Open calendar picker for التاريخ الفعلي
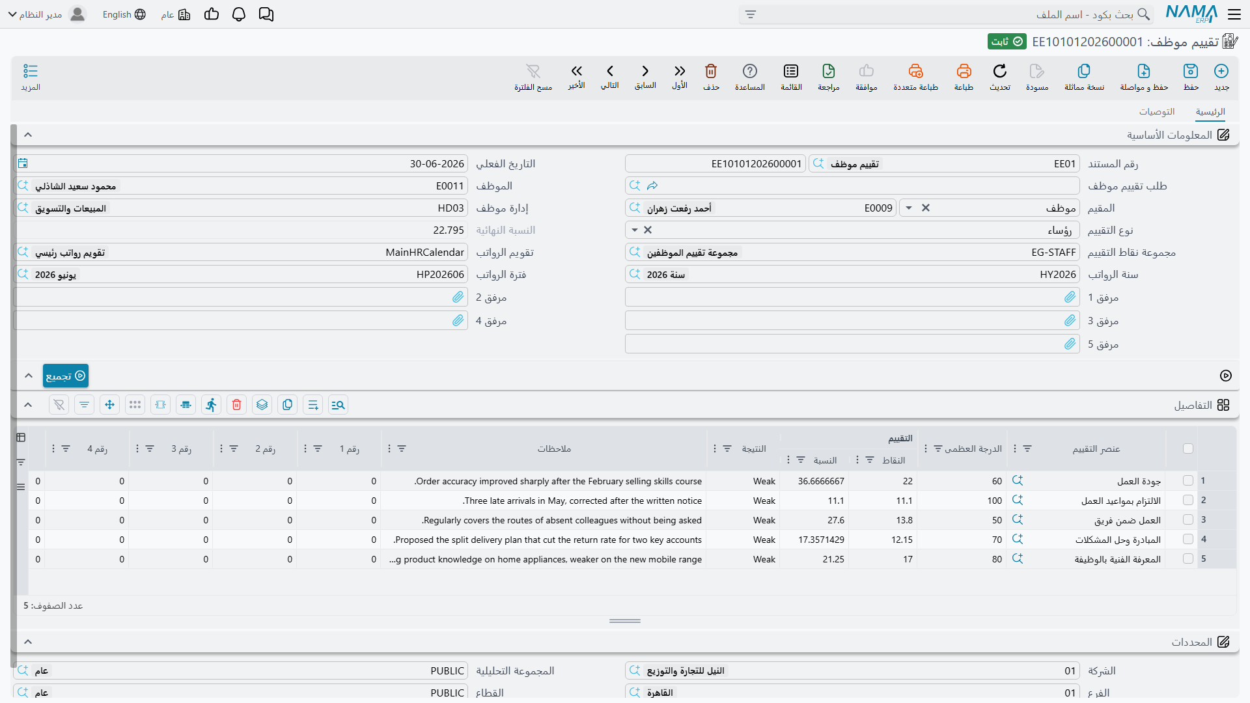Image resolution: width=1250 pixels, height=703 pixels. point(23,163)
